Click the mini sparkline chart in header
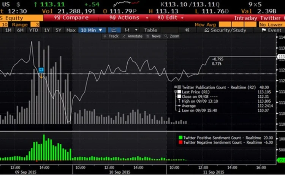Image resolution: width=285 pixels, height=176 pixels. click(x=126, y=4)
